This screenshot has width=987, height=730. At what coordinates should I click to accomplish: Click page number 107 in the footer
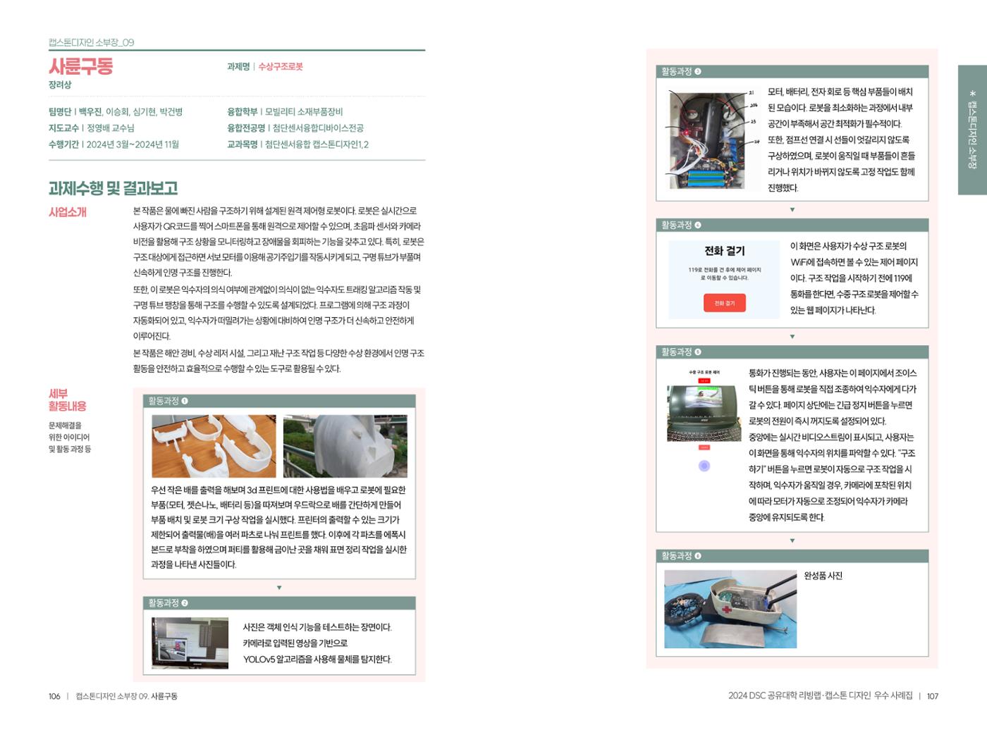[x=932, y=696]
